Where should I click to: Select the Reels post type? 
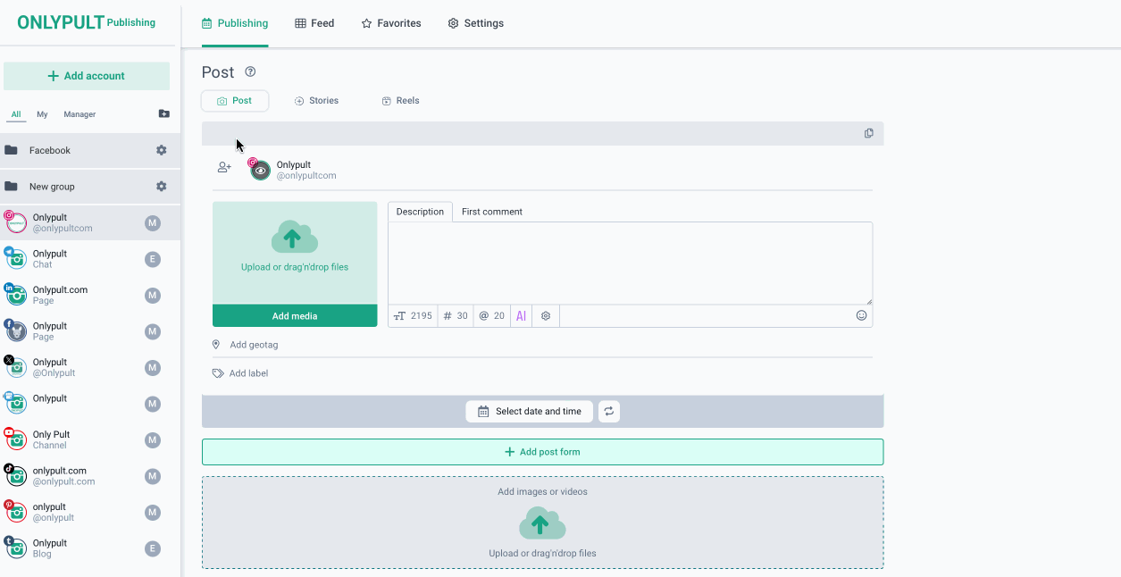[400, 101]
